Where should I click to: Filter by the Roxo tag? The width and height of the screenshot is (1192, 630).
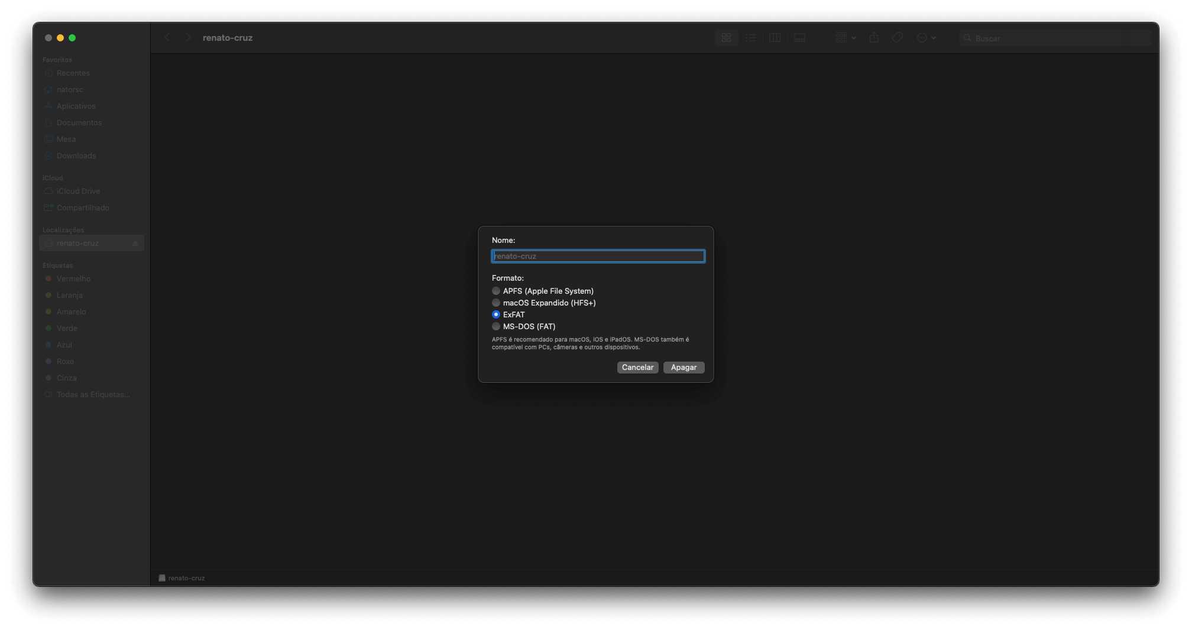pos(92,362)
